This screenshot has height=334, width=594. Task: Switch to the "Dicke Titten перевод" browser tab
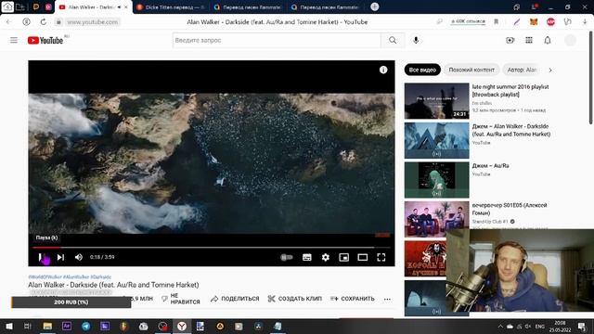(171, 7)
